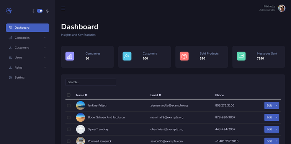Open dropdown arrow next to Jenkins-Fritsch Edit
This screenshot has height=144, width=291.
point(277,105)
